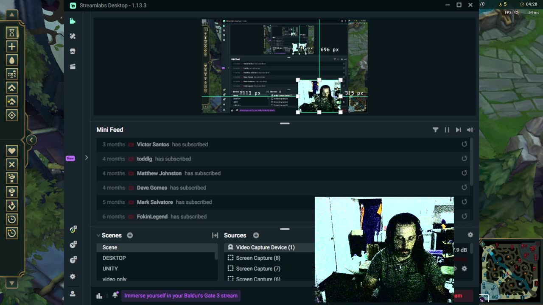Screen dimensions: 543x305
Task: Open notifications bell icon in footer
Action: 115,295
